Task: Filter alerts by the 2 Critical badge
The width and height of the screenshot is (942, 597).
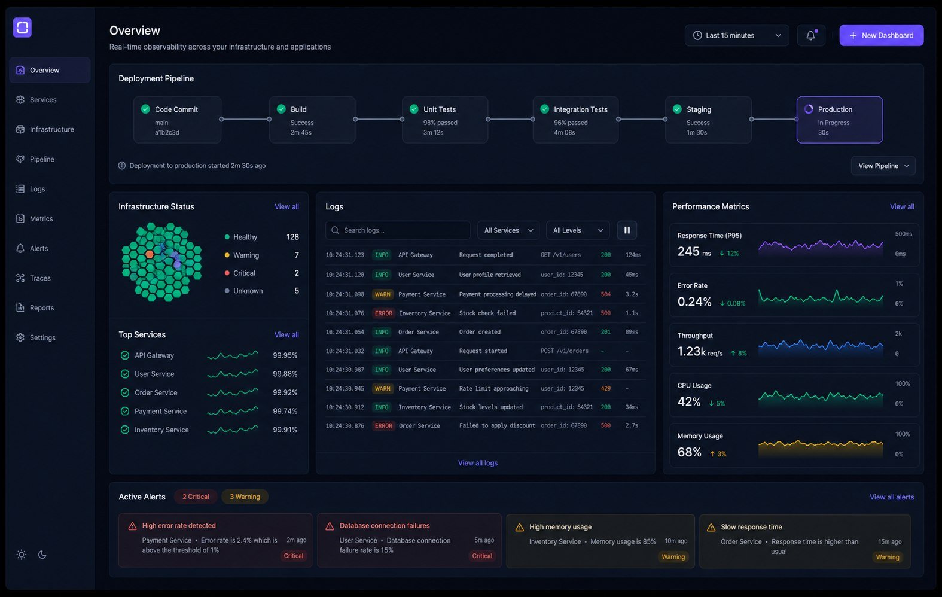Action: 196,497
